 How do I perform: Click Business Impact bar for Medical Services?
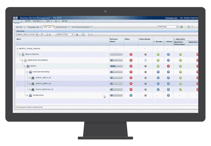point(116,55)
